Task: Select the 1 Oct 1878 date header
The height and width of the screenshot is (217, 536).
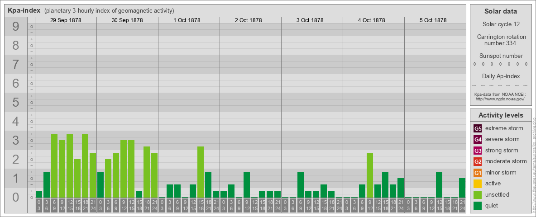Action: tap(187, 20)
